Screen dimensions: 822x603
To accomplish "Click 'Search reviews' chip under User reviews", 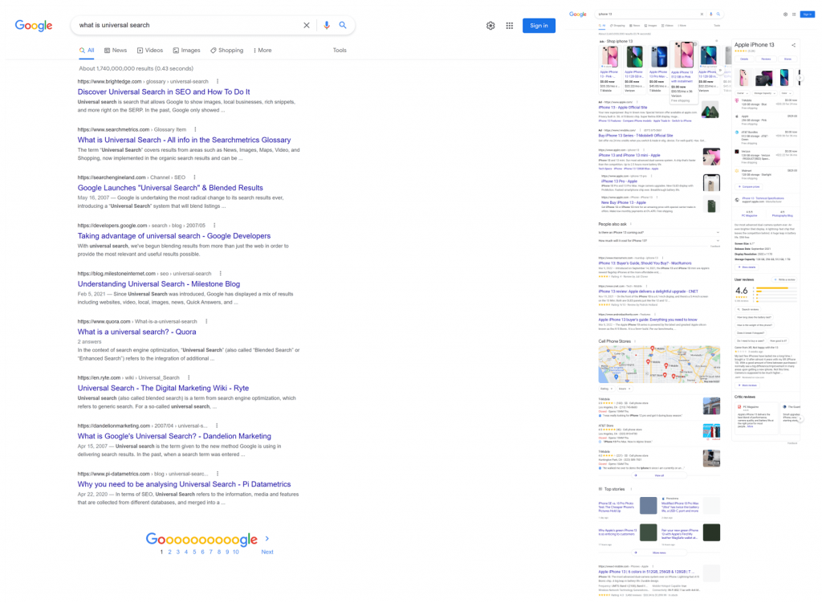I will 748,309.
